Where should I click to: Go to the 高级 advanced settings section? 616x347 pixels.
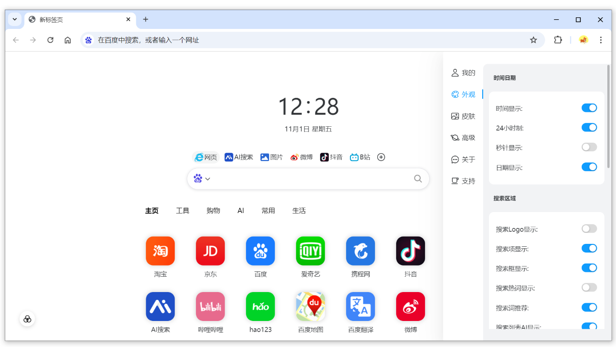coord(463,137)
